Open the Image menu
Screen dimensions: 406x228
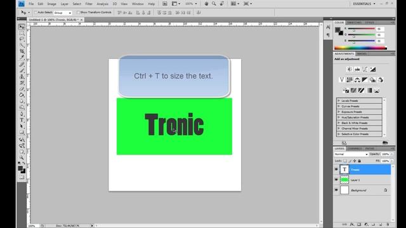[51, 4]
